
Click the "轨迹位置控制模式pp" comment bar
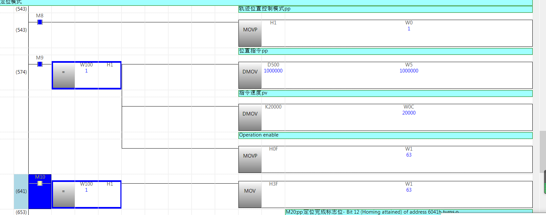pos(385,9)
